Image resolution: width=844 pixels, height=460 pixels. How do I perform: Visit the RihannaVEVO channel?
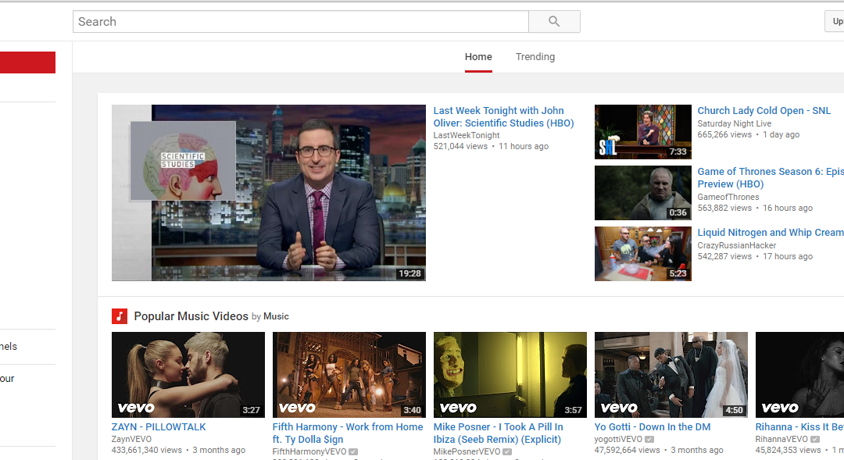click(781, 439)
